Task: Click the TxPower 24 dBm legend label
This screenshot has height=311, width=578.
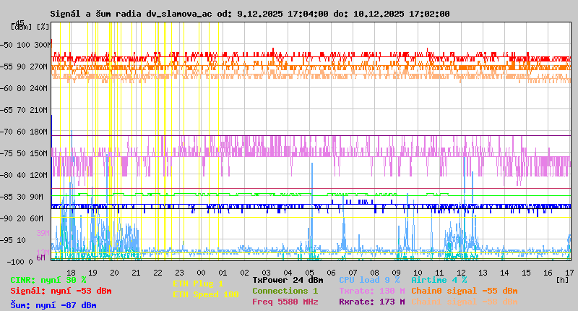Action: 288,281
